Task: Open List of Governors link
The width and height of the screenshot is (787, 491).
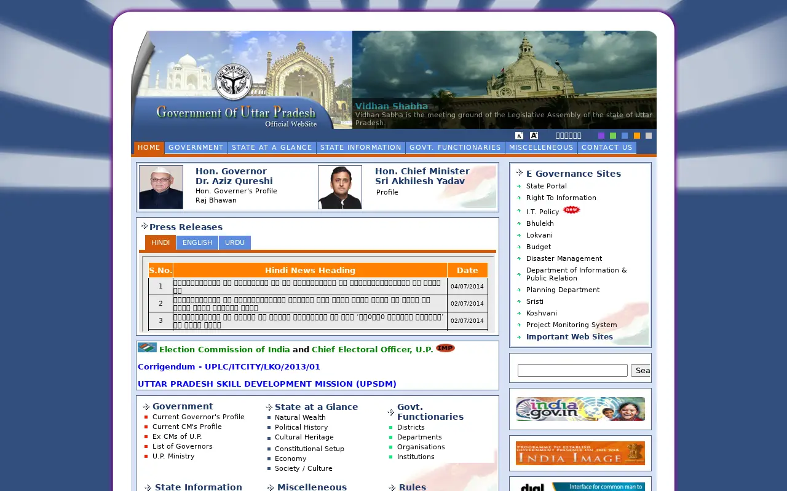Action: point(183,446)
